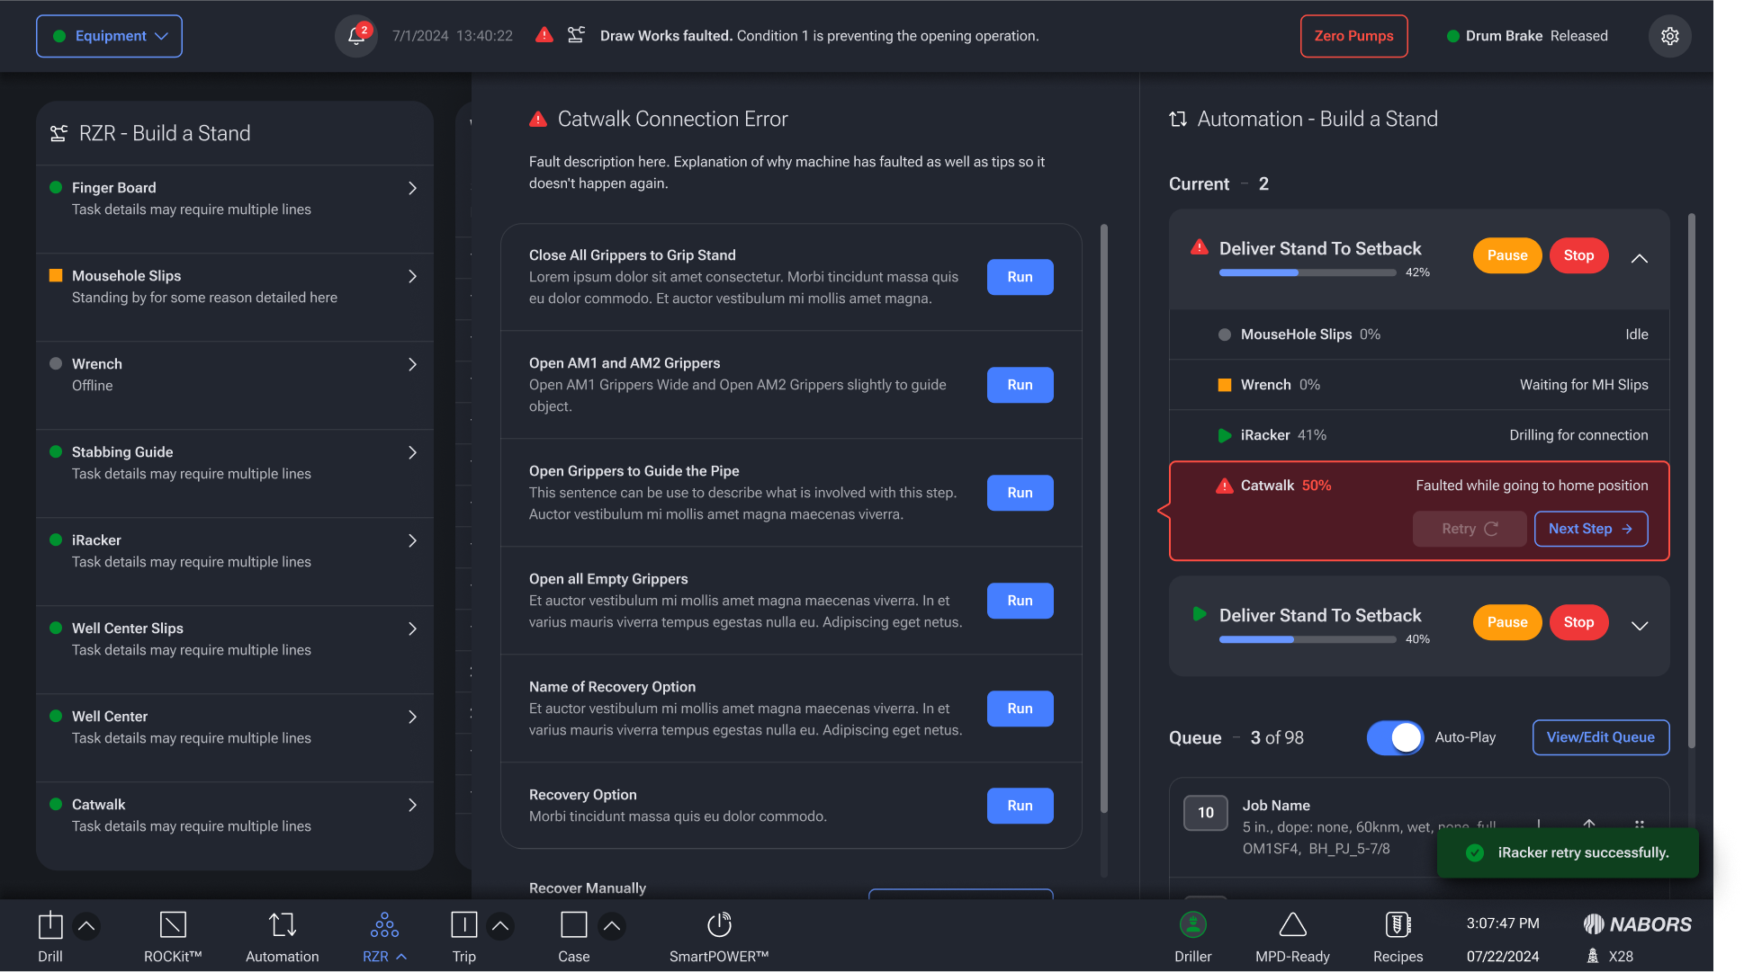Image resolution: width=1744 pixels, height=972 pixels.
Task: Click the 42% progress bar
Action: pyautogui.click(x=1307, y=272)
